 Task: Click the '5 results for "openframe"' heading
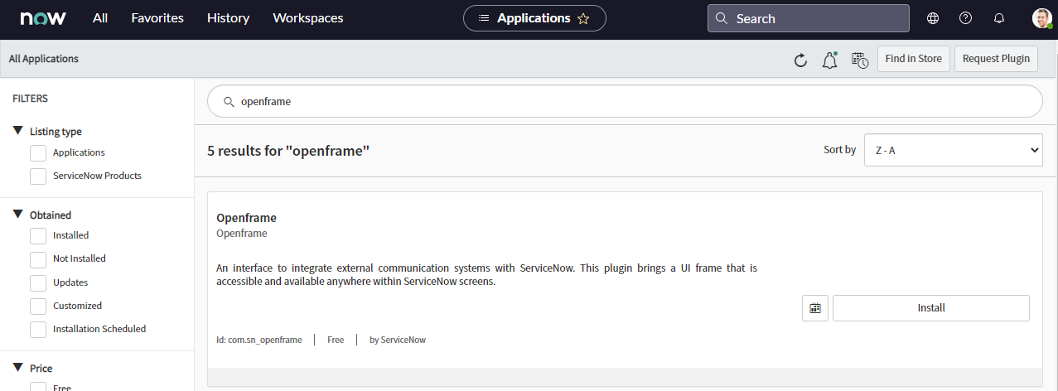[288, 151]
